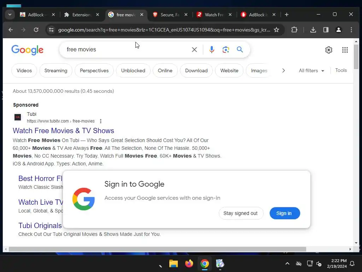This screenshot has width=362, height=272.
Task: Filter results by Videos
Action: tap(24, 70)
